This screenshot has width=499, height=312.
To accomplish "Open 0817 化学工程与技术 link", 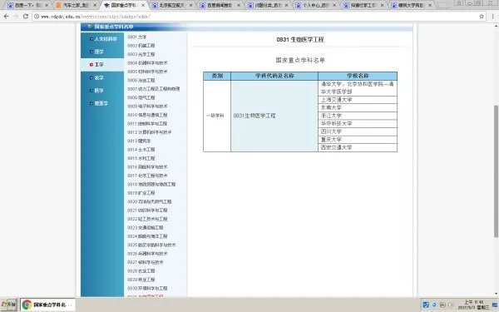I will pos(147,176).
